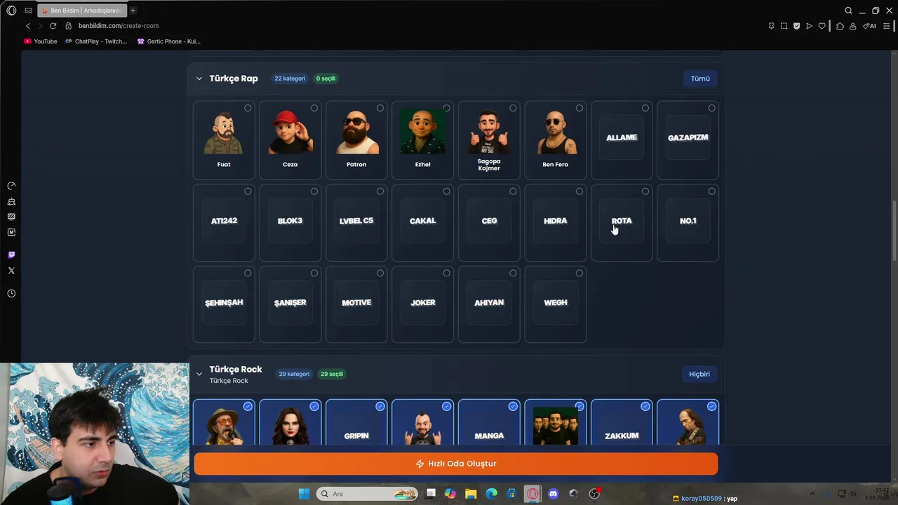The image size is (898, 505).
Task: Open the Aria AI icon
Action: point(869,26)
